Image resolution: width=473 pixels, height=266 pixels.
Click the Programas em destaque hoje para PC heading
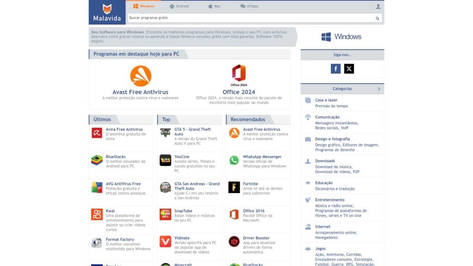pos(136,54)
